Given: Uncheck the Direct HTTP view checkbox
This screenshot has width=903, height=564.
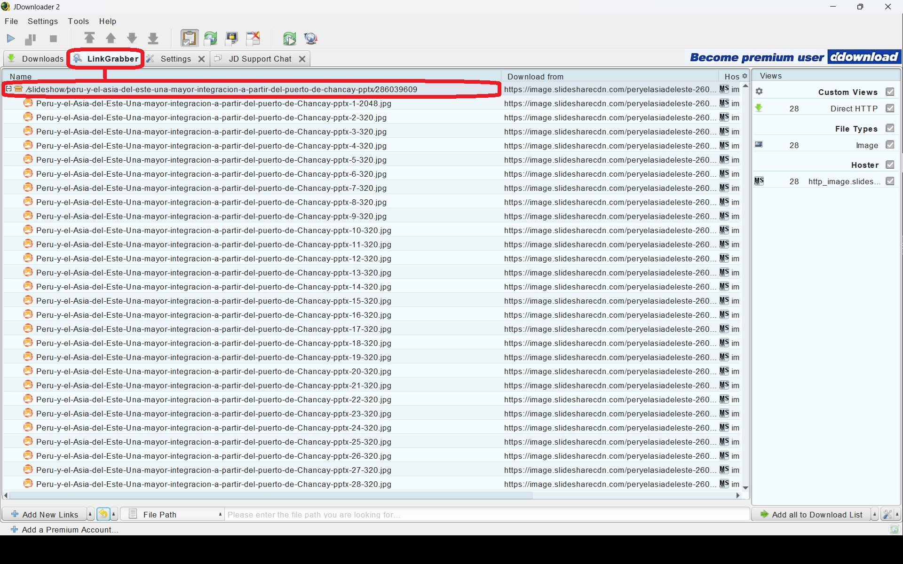Looking at the screenshot, I should 889,109.
